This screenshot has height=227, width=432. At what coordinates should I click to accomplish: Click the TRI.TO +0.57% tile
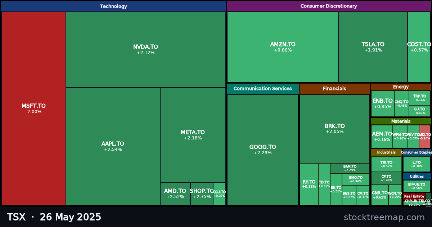tap(386, 164)
